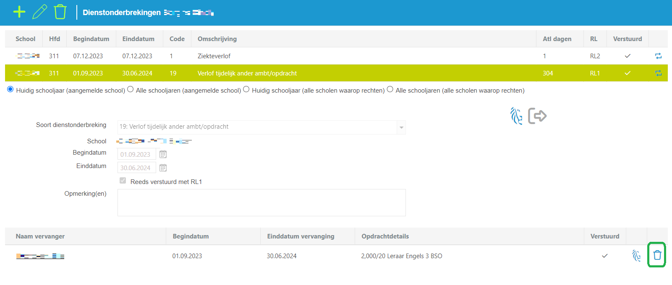Select Huidig schooljaar (aangemelde school) radio
The width and height of the screenshot is (672, 285).
(10, 89)
